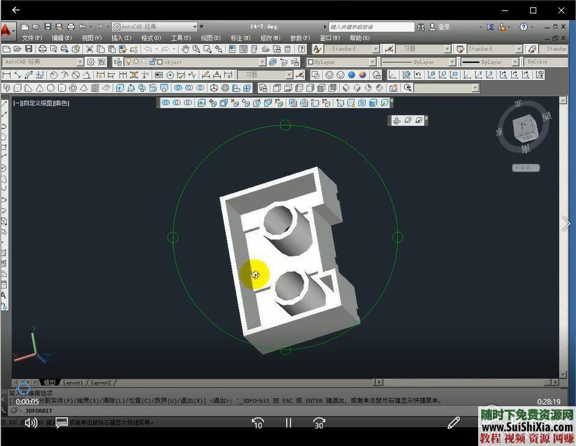Screen dimensions: 576x446
Task: Mute the video volume
Action: click(30, 423)
